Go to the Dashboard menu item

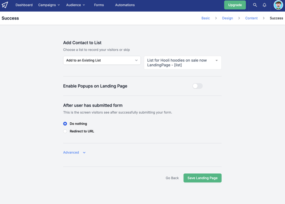point(24,5)
